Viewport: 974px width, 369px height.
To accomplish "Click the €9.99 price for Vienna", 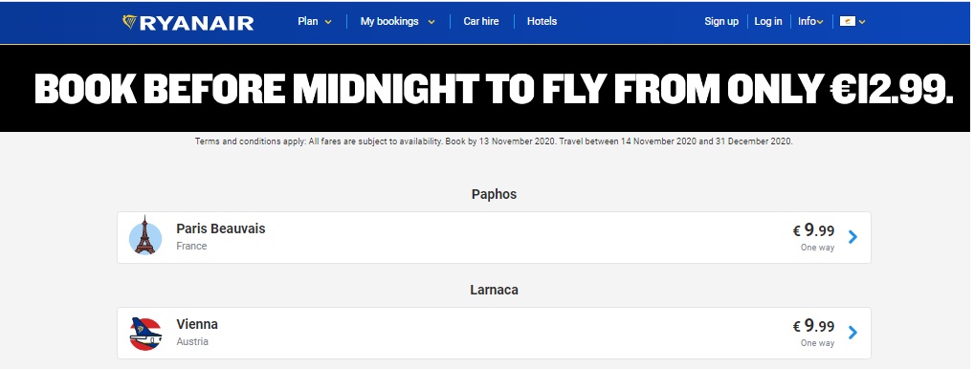I will coord(813,326).
